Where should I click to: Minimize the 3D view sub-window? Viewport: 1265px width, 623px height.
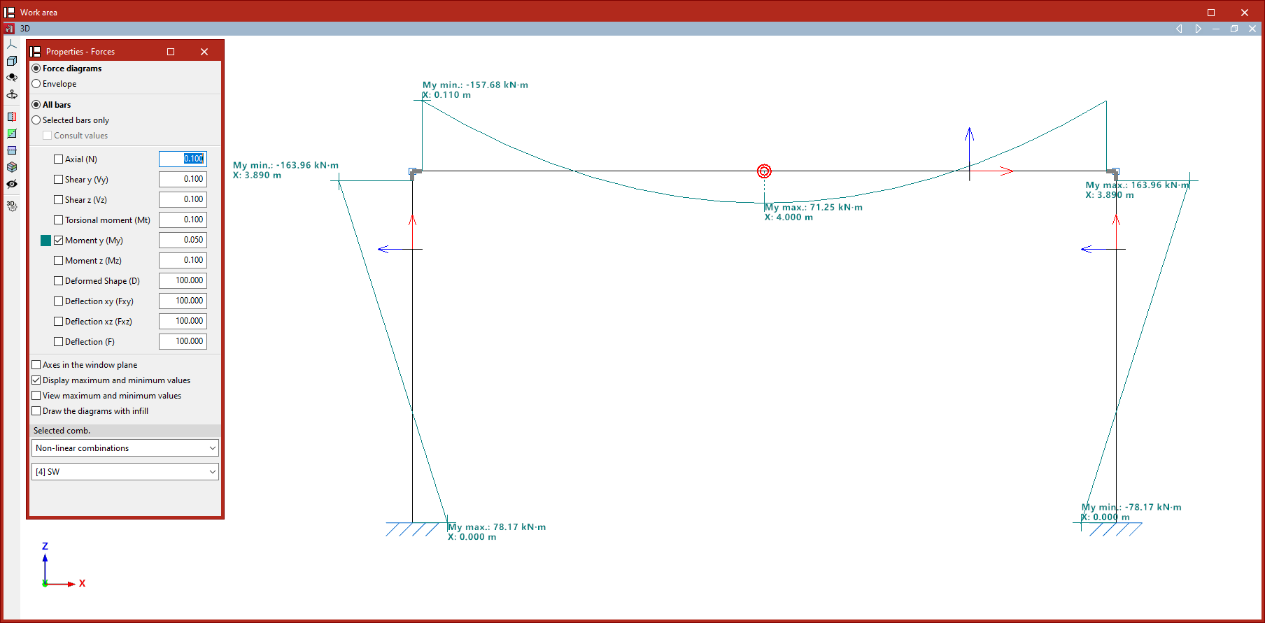(x=1216, y=29)
